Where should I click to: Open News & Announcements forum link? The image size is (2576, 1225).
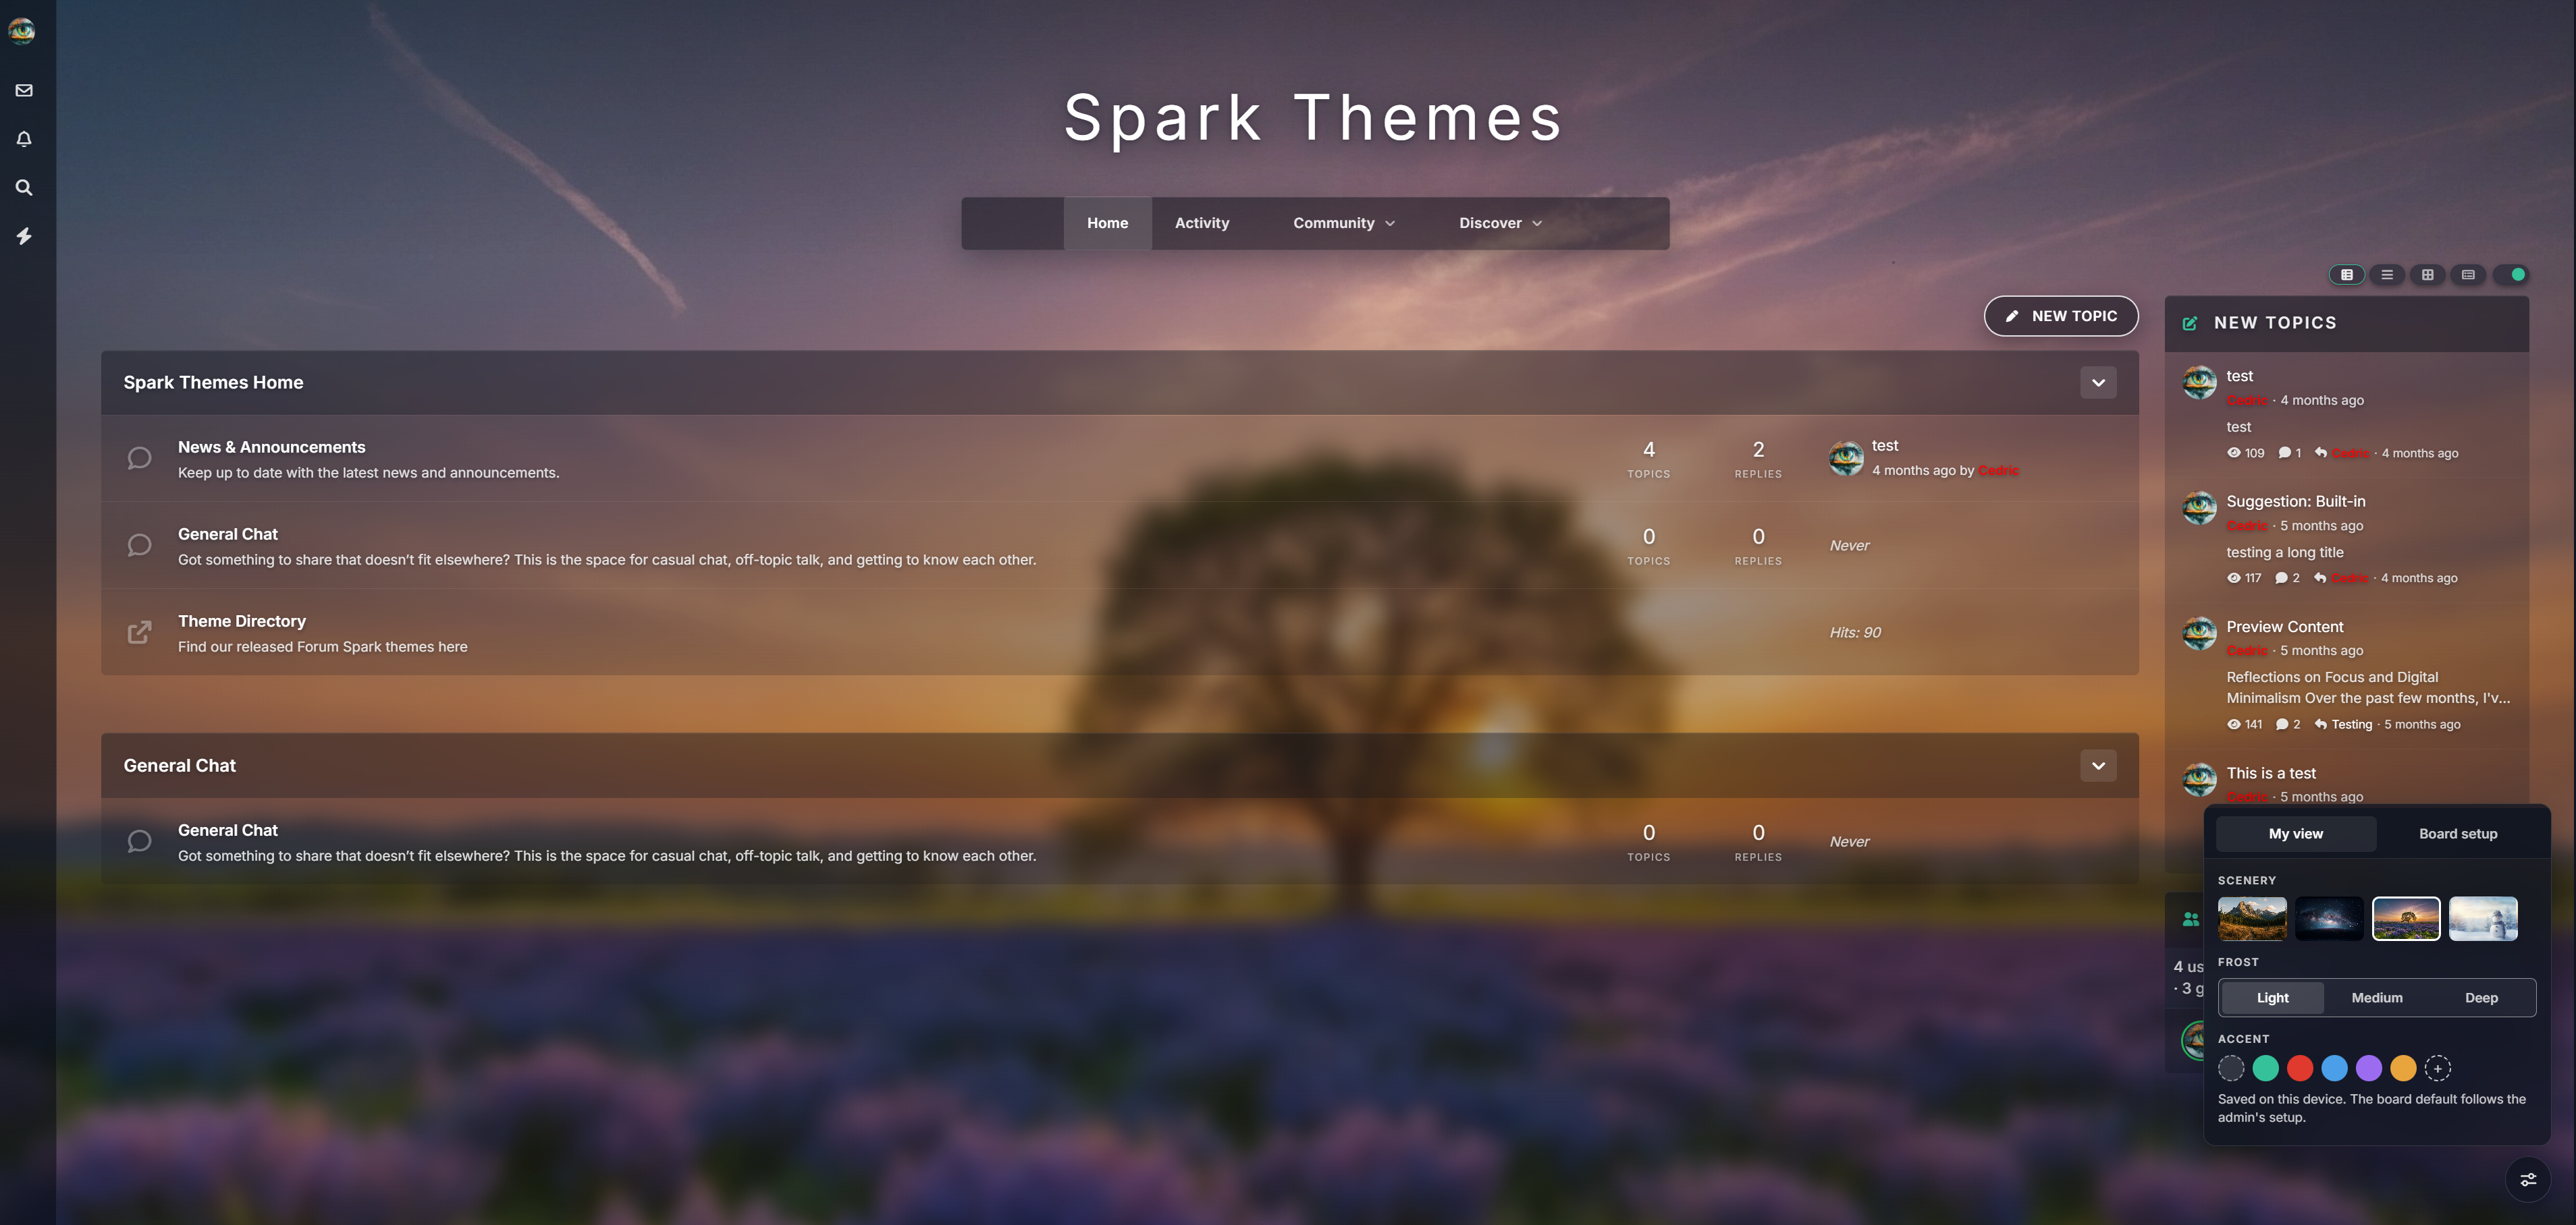click(x=272, y=447)
